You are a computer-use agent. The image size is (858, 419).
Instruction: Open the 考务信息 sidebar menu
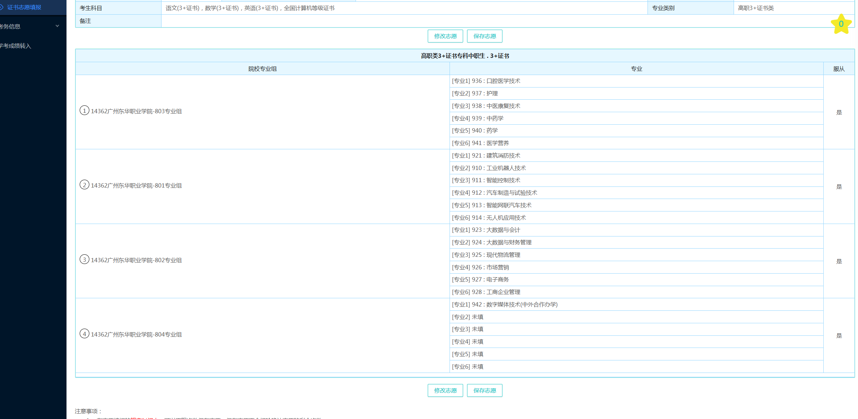point(11,26)
